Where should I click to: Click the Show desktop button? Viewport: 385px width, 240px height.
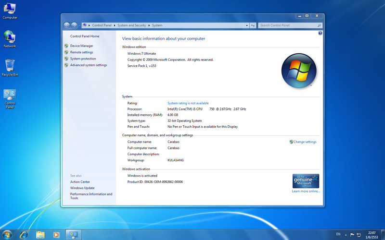(x=383, y=235)
